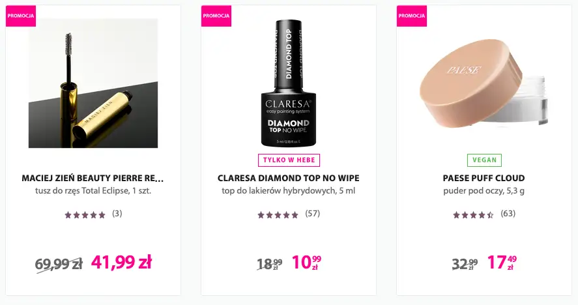Open the Claresa Diamond Top No Wipe title
The image size is (578, 305).
289,178
